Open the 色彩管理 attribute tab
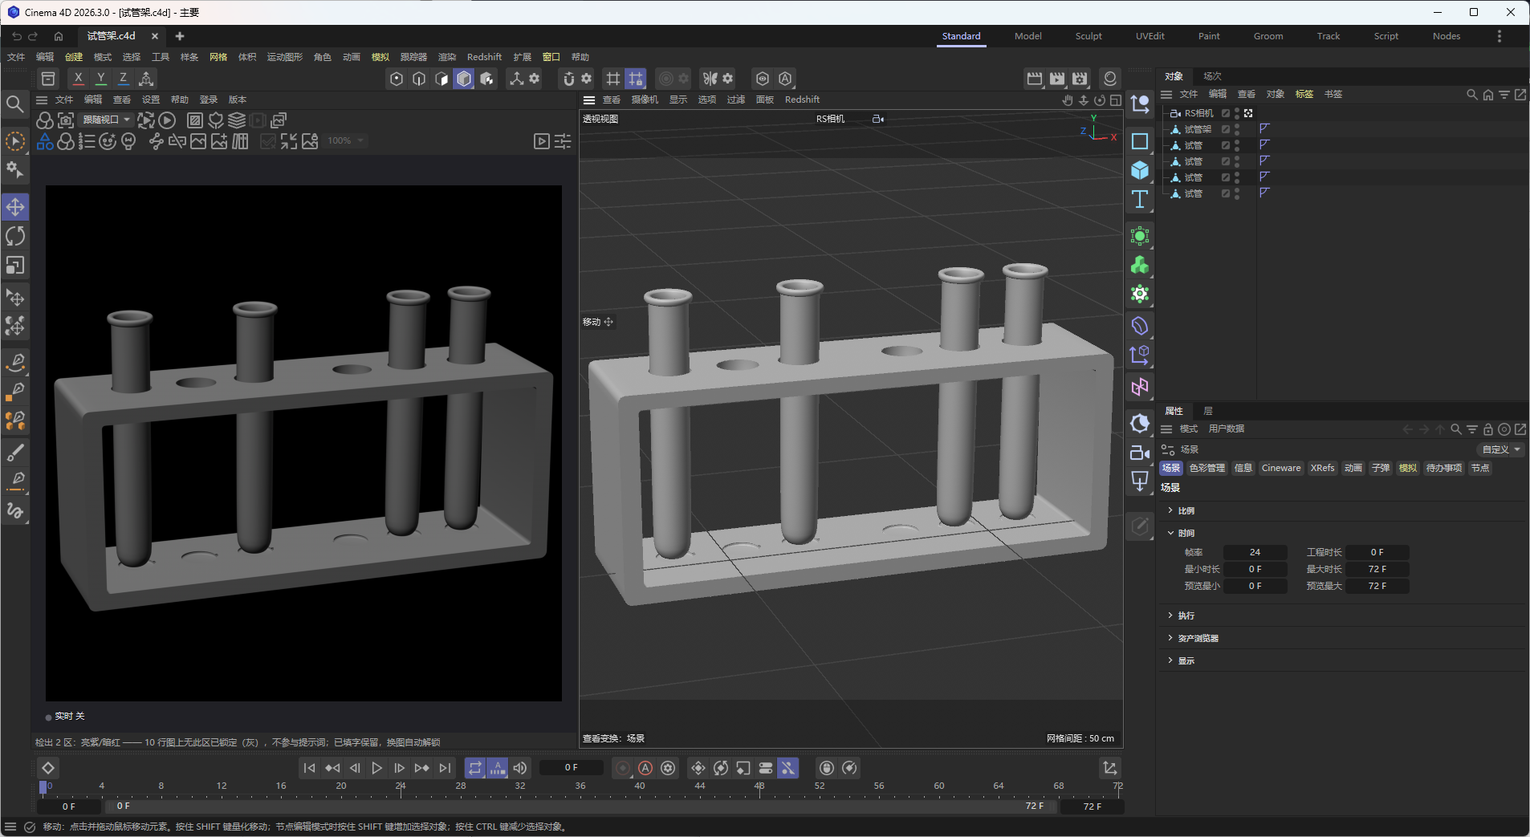 coord(1207,468)
